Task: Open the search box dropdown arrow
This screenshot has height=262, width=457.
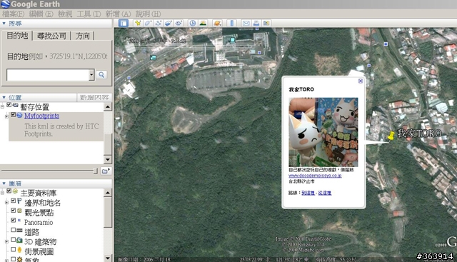Action: point(91,75)
